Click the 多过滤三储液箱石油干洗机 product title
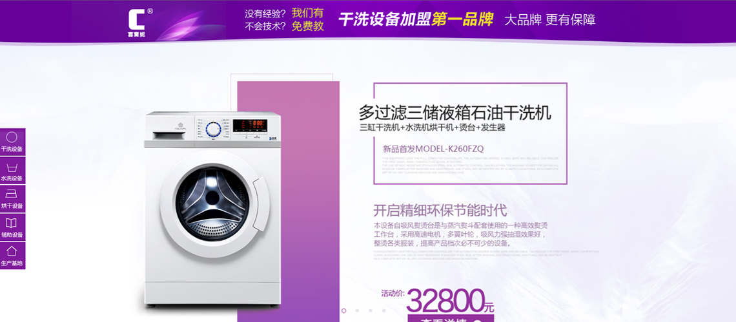This screenshot has width=736, height=322. [x=455, y=112]
